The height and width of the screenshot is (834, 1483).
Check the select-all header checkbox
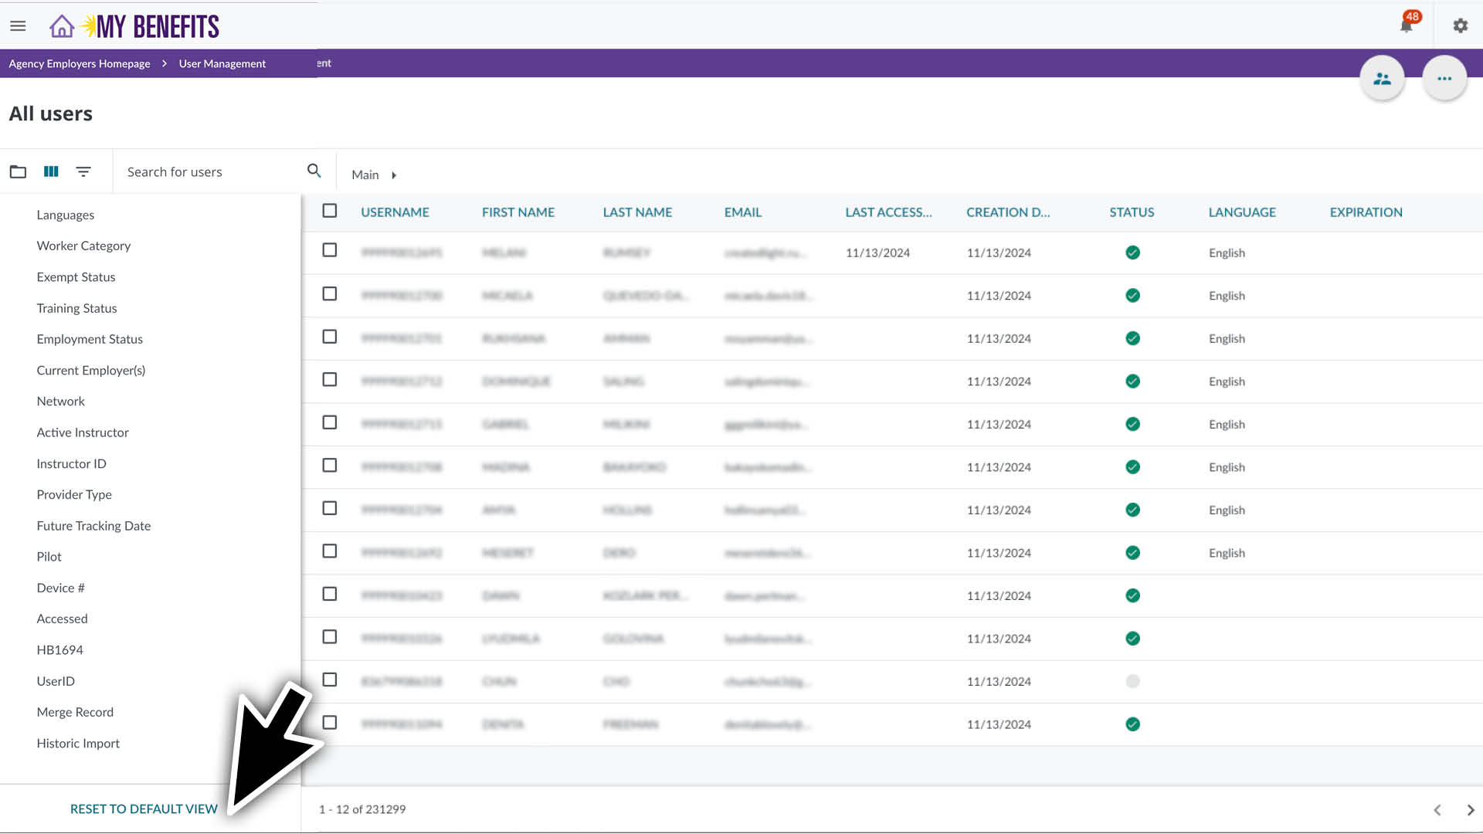[x=330, y=211]
